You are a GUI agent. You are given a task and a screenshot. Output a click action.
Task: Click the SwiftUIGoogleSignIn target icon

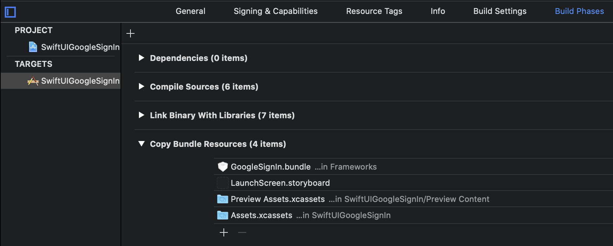point(33,81)
